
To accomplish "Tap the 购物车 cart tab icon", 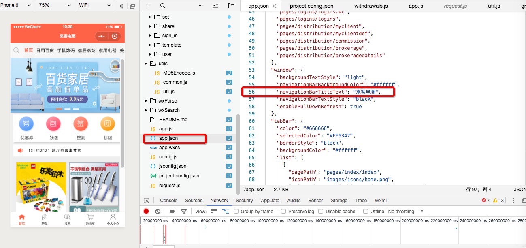I will (x=90, y=219).
